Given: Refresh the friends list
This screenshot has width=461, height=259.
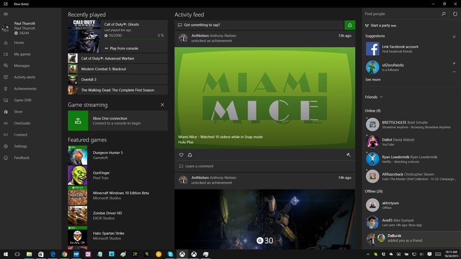Looking at the screenshot, I should click(455, 14).
